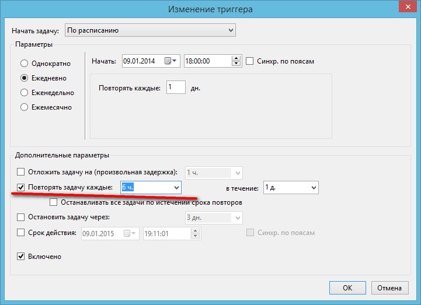
Task: Uncheck the Включено checkbox
Action: [21, 257]
